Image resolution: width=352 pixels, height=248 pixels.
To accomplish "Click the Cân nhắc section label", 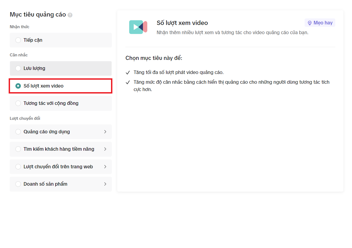I will pyautogui.click(x=19, y=55).
